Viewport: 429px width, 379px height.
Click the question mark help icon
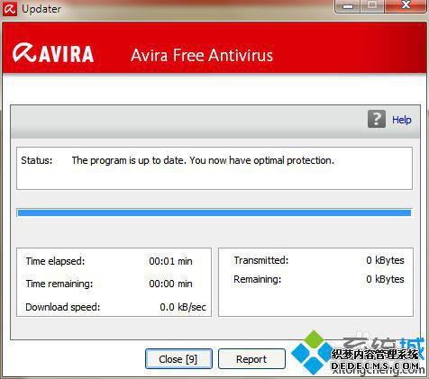377,119
